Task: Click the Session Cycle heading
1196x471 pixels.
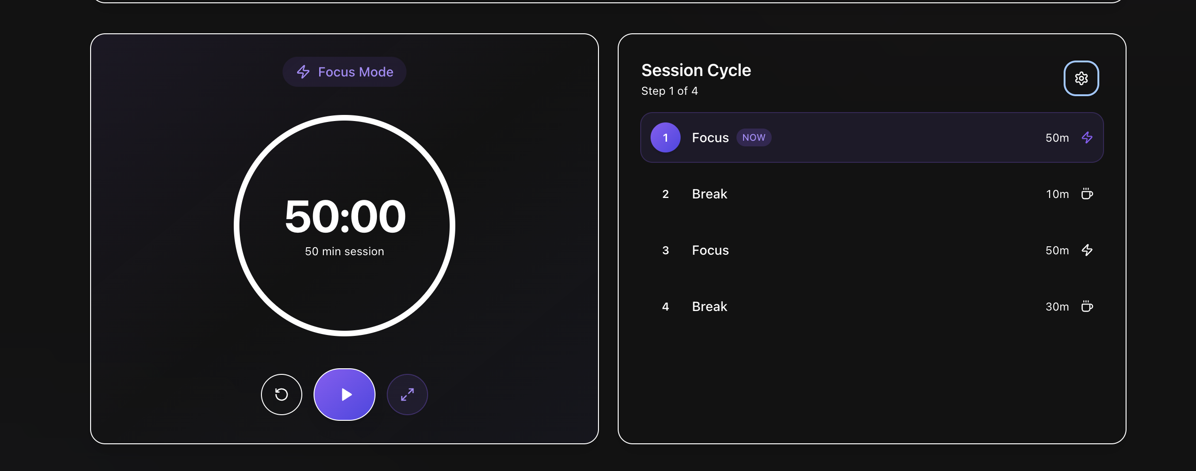Action: 696,70
